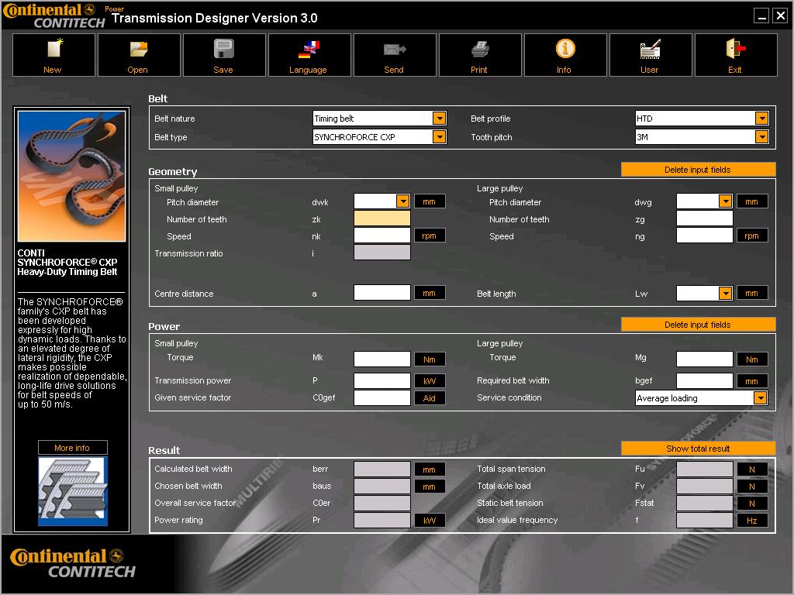Click the SYNCHROFORCE CXP belt product image
The width and height of the screenshot is (794, 595).
click(72, 176)
